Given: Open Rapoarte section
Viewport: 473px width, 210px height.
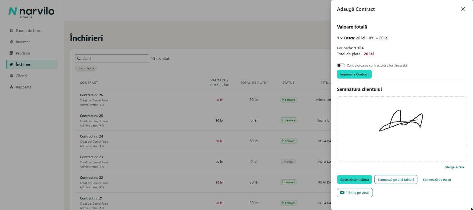Looking at the screenshot, I should tap(32, 87).
